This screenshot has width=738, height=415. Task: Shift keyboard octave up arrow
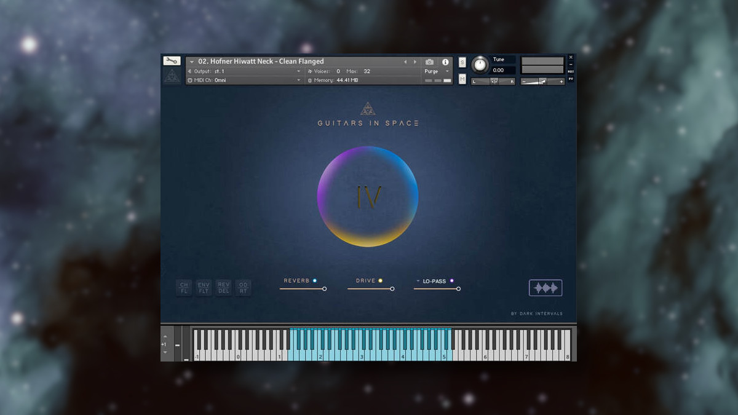point(164,337)
